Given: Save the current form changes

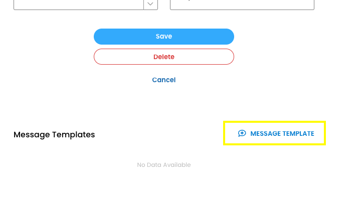Looking at the screenshot, I should (164, 37).
